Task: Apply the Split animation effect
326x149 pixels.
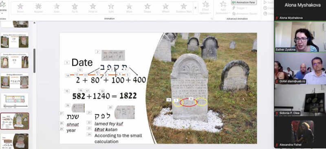Action: click(111, 8)
